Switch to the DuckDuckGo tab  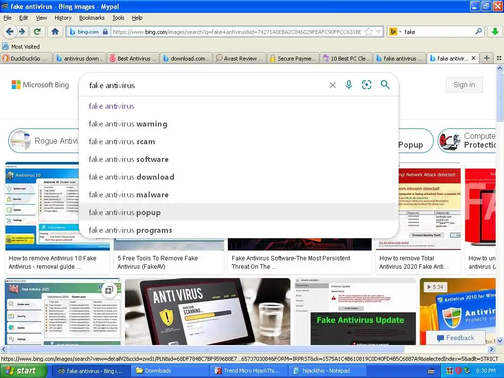[26, 59]
